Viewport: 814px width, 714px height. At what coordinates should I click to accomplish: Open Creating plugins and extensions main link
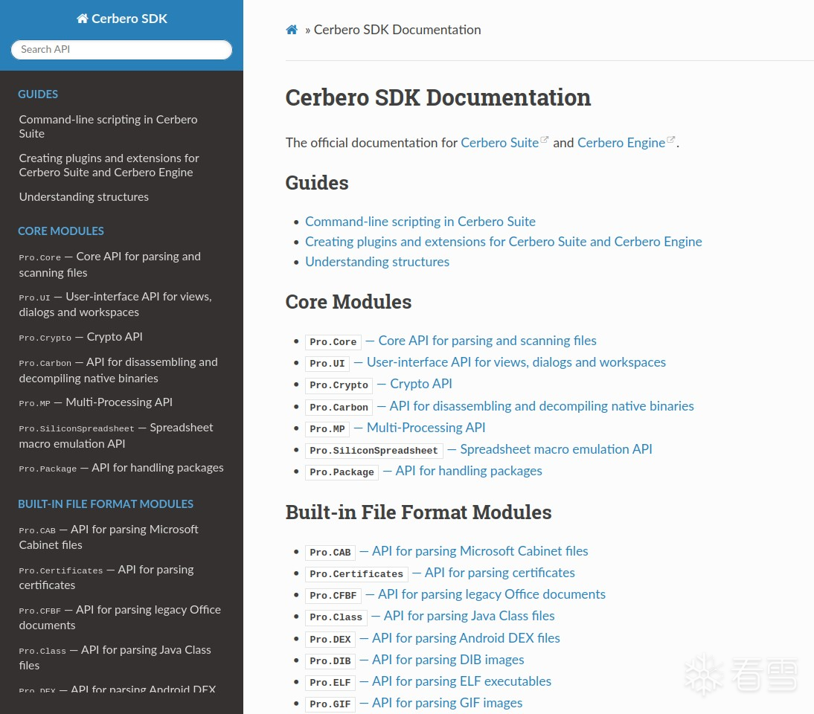503,242
